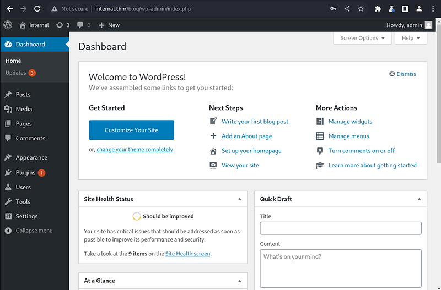Image resolution: width=441 pixels, height=290 pixels.
Task: Click the Quick Draft Title field
Action: pyautogui.click(x=341, y=228)
